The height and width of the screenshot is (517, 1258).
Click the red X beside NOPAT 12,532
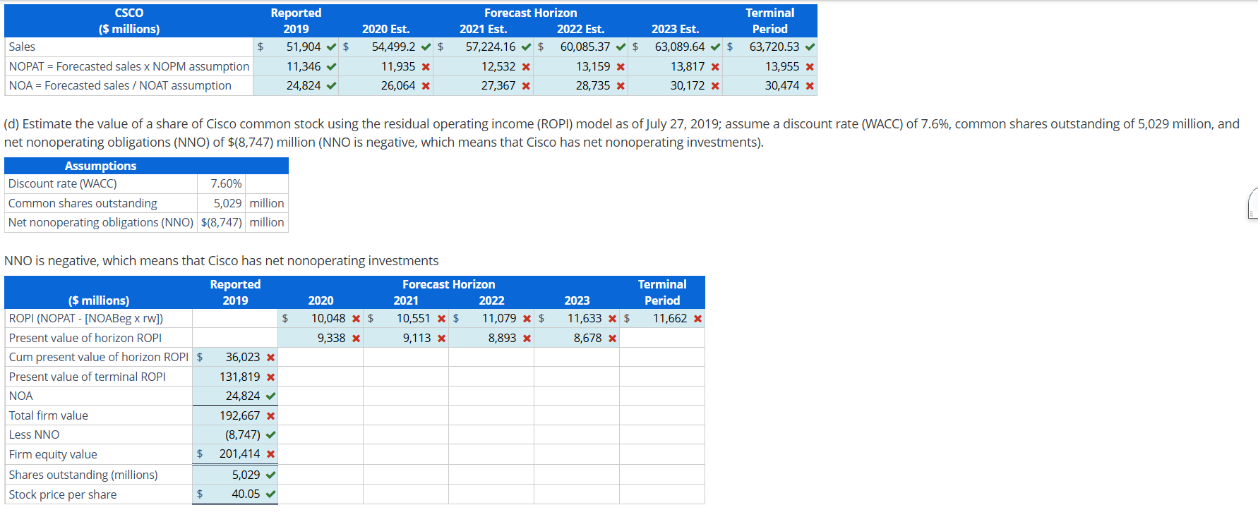[x=526, y=67]
